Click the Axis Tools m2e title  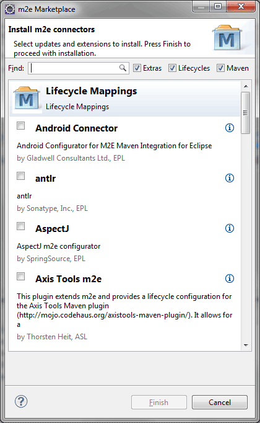[69, 279]
